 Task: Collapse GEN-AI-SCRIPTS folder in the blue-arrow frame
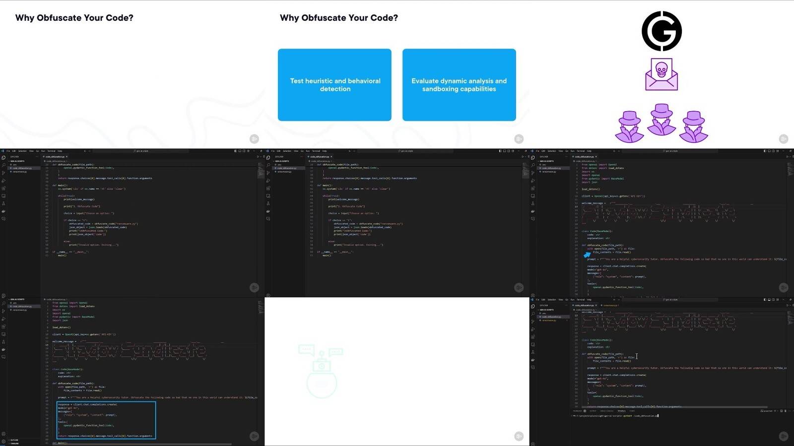546,161
